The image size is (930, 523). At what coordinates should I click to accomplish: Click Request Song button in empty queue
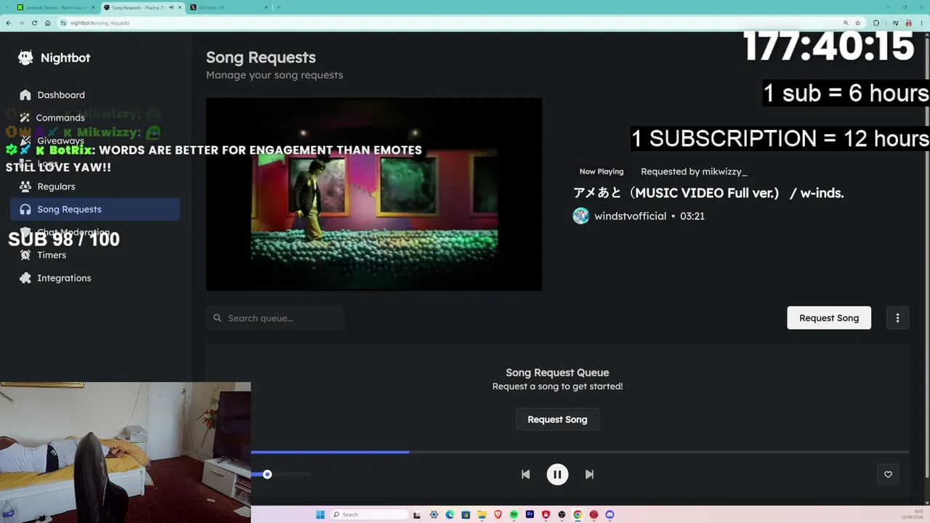click(x=557, y=420)
